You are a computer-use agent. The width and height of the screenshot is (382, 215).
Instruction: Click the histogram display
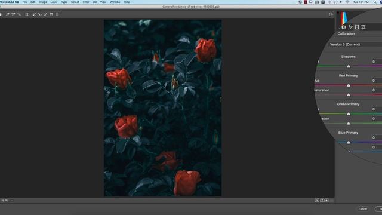344,18
